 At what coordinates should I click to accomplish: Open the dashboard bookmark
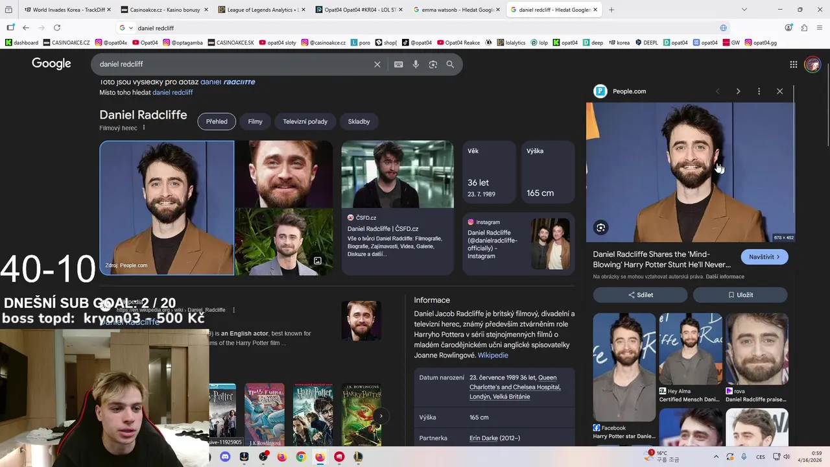22,43
